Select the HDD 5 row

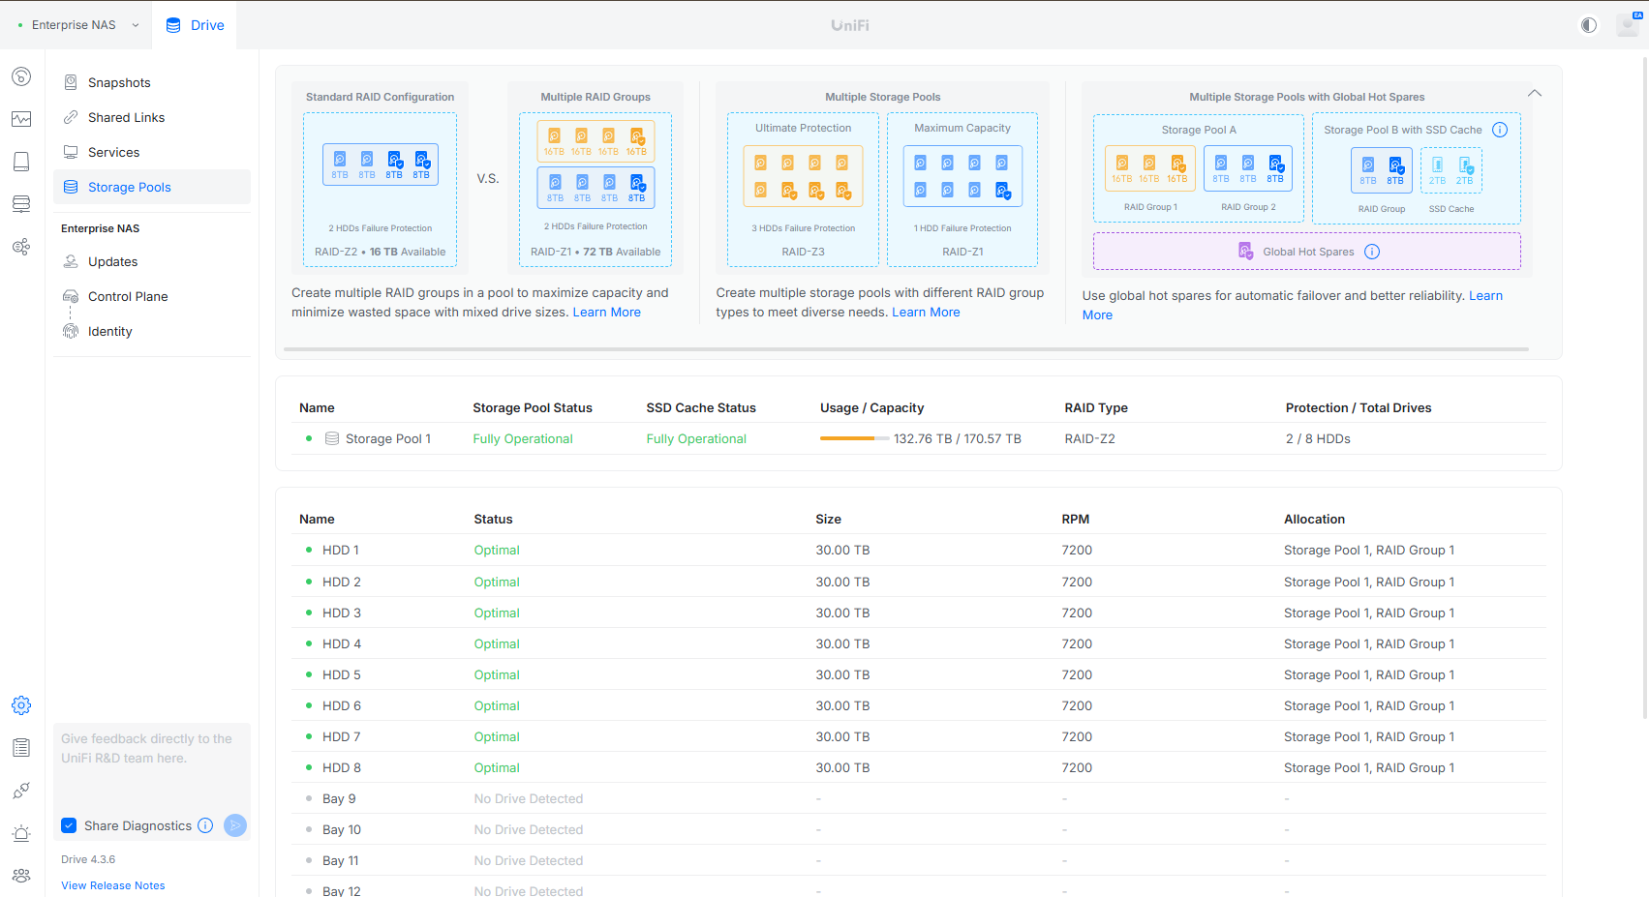(x=919, y=674)
